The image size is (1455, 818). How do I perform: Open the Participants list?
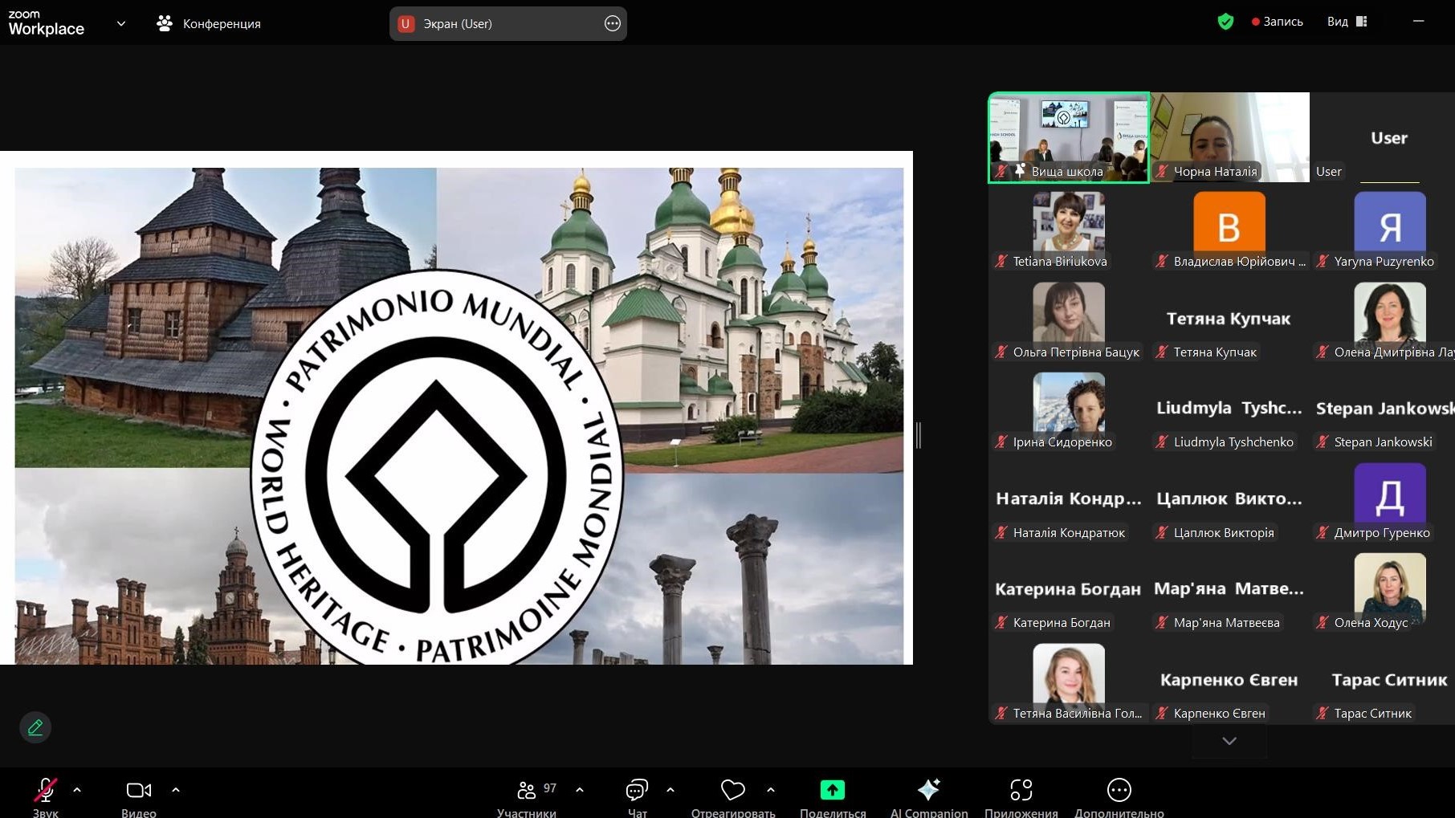527,791
